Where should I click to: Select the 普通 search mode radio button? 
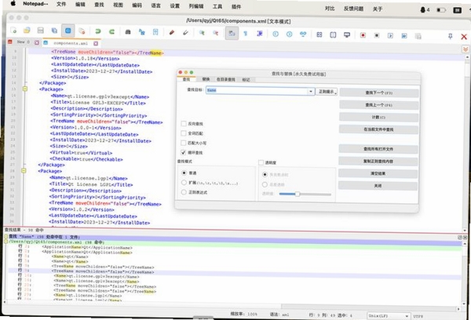184,173
